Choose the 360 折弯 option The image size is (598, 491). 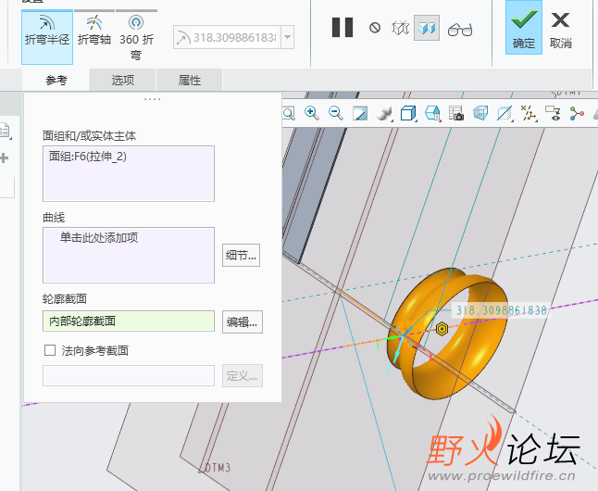point(135,32)
